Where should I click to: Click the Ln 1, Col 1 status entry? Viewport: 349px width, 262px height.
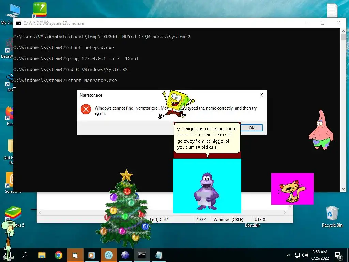[x=159, y=220]
